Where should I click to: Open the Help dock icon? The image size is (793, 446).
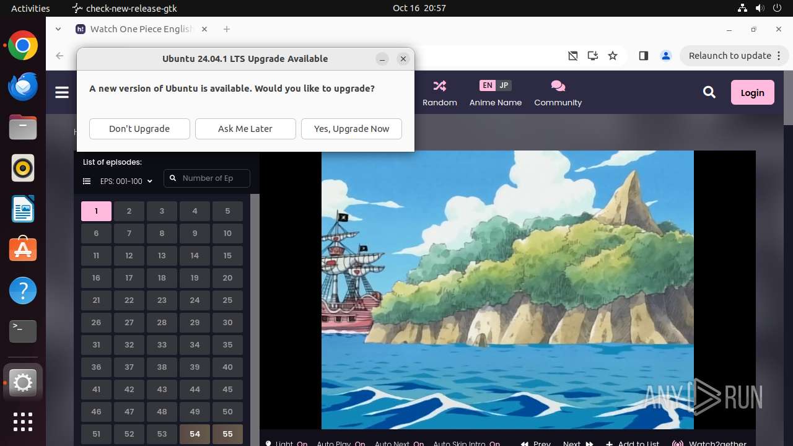pyautogui.click(x=23, y=291)
